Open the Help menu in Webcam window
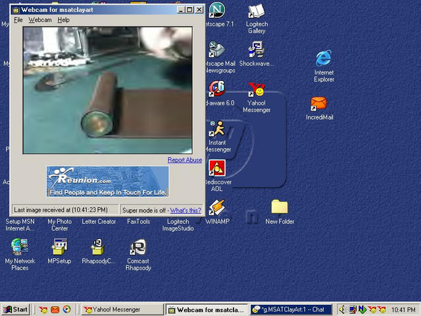The height and width of the screenshot is (316, 421). (x=63, y=20)
